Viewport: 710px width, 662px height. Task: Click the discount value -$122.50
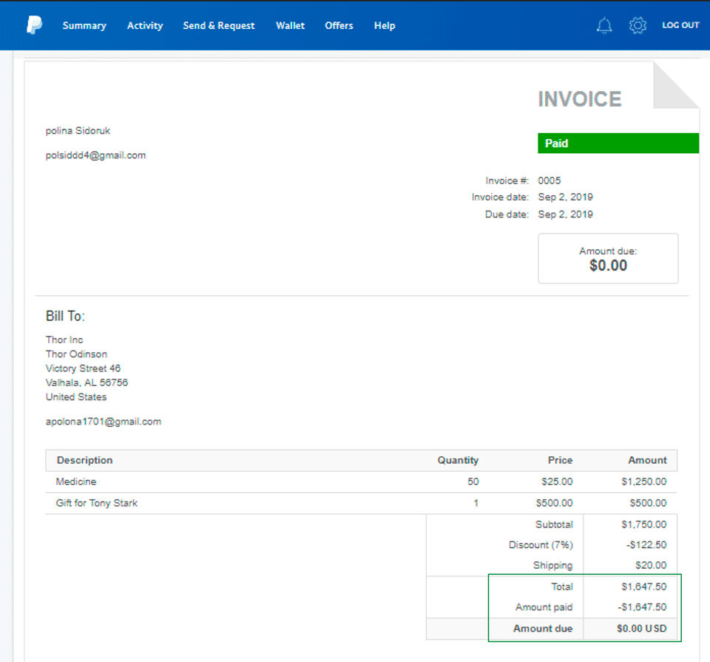point(646,544)
